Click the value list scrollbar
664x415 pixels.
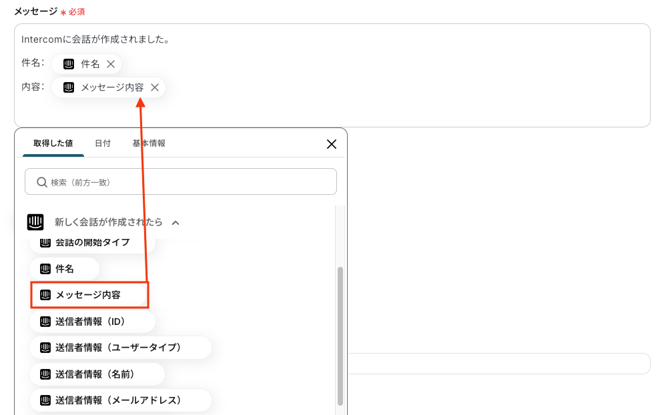[340, 334]
